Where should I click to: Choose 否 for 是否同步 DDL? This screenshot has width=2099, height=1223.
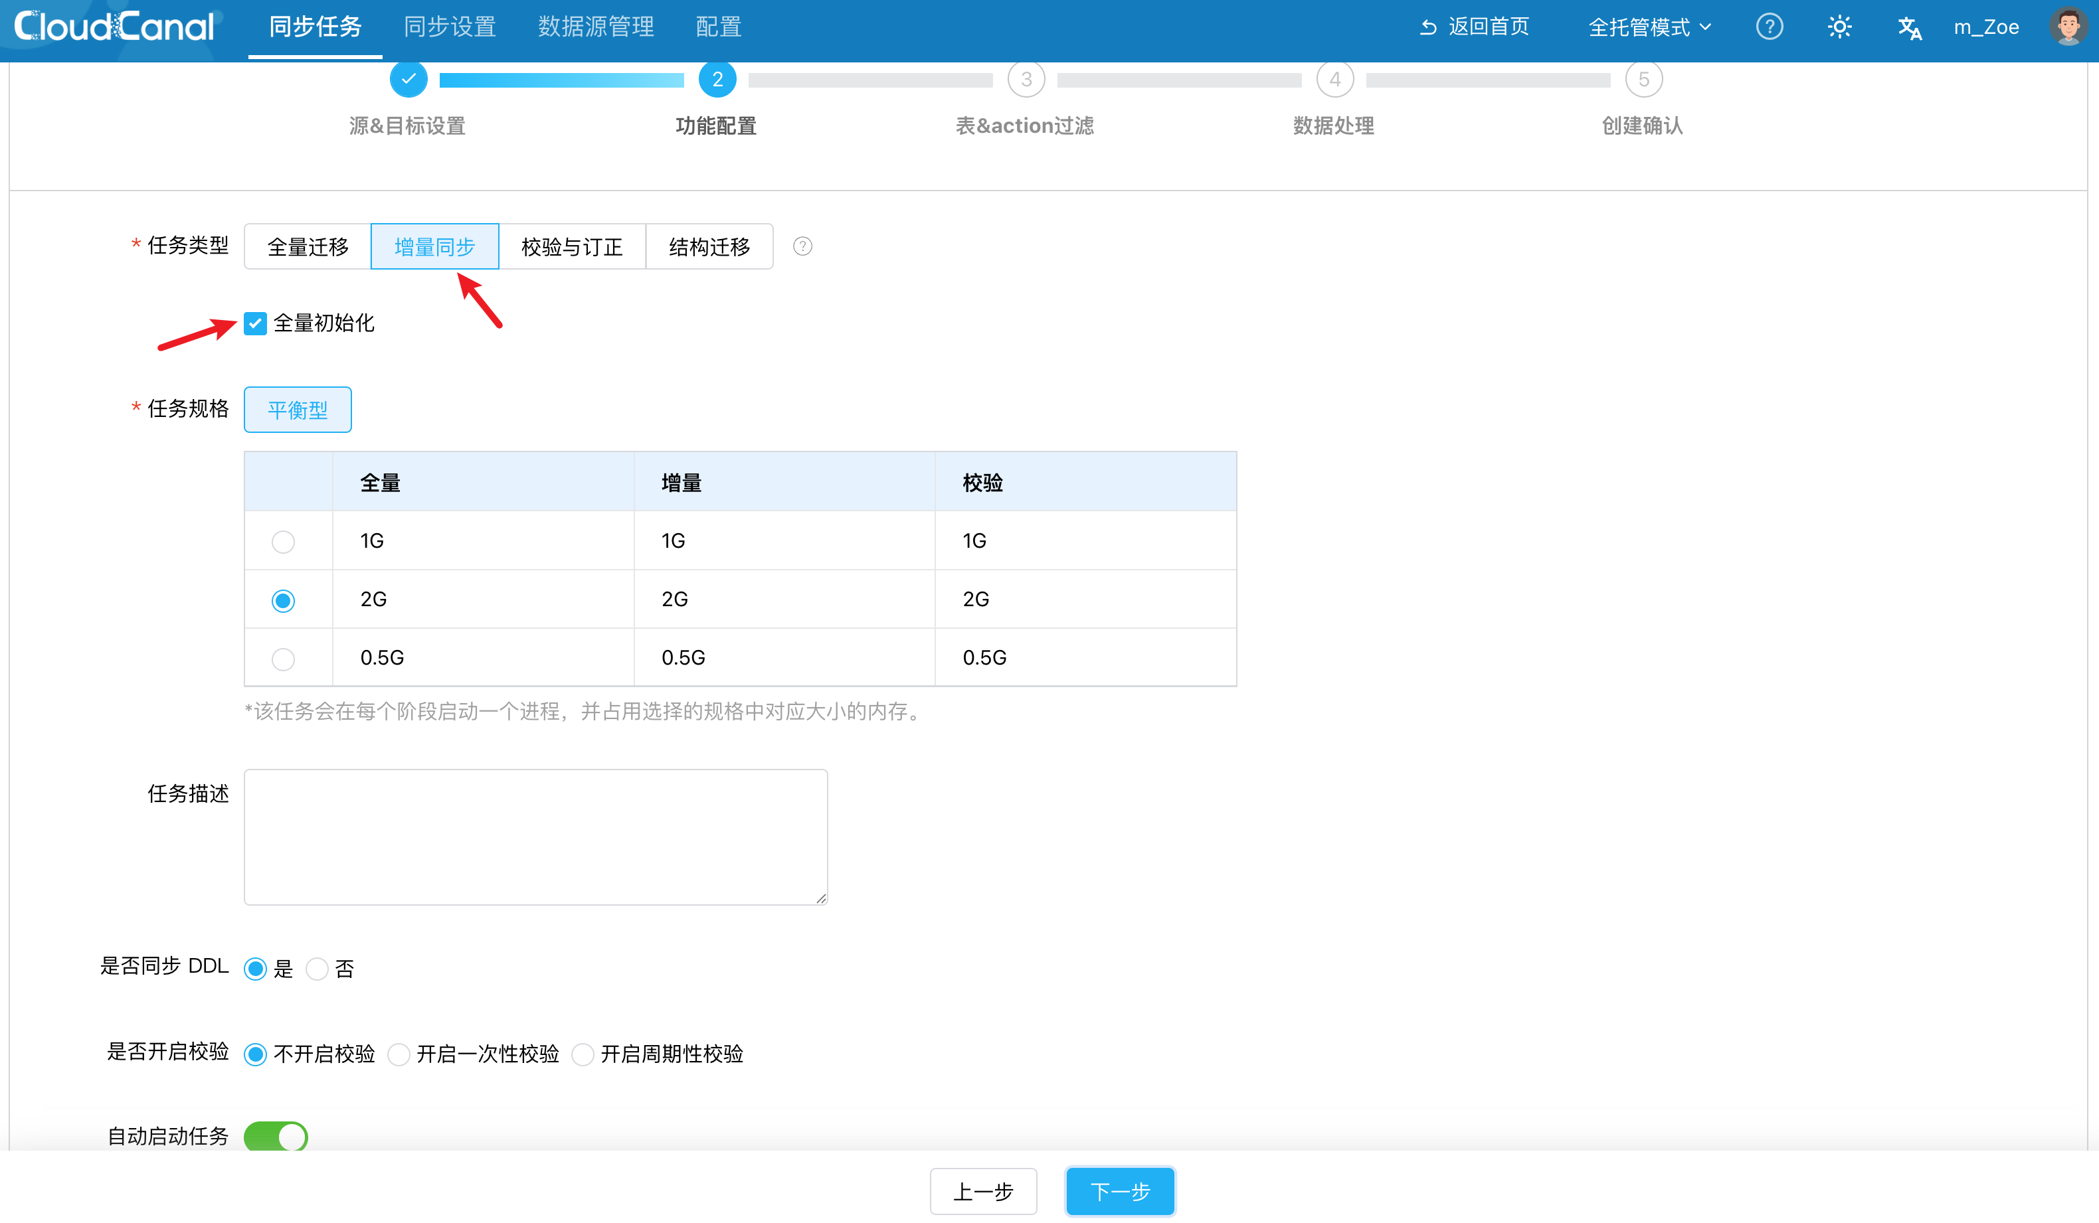pos(318,968)
